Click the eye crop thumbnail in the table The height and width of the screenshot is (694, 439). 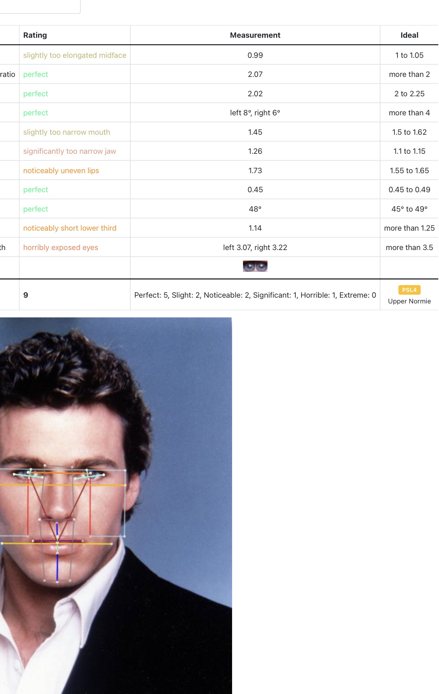click(x=255, y=266)
